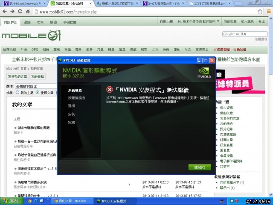Close the NVIDIA installer with 關閉 button
This screenshot has height=205, width=273.
[200, 167]
